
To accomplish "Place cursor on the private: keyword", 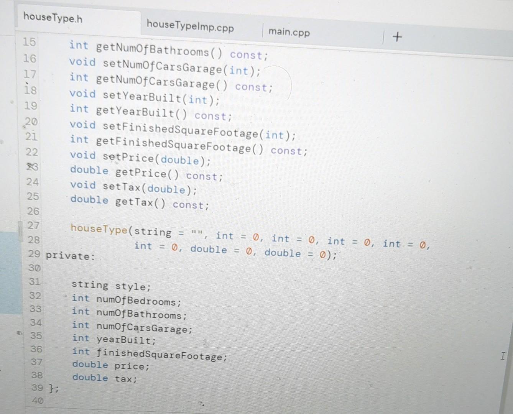I will pyautogui.click(x=70, y=256).
